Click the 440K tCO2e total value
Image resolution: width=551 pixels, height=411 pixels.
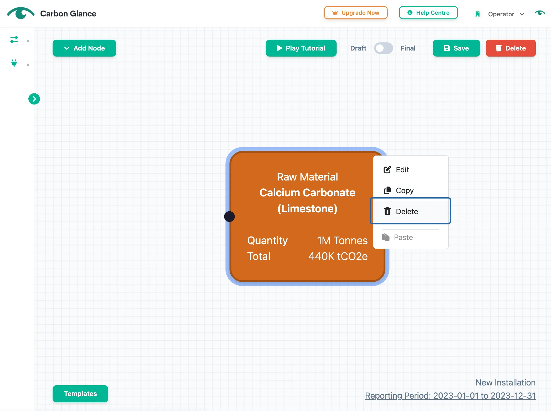[x=338, y=256]
